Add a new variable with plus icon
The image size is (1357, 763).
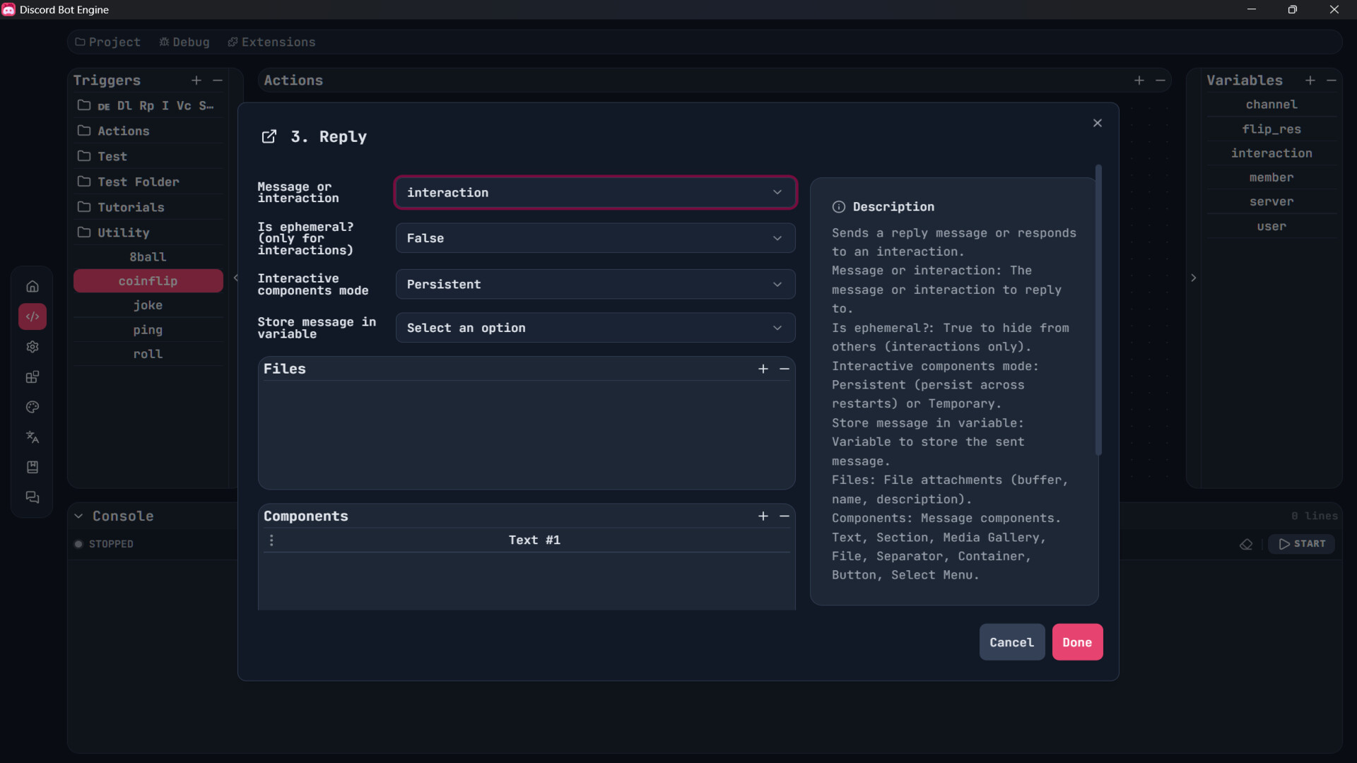coord(1310,81)
